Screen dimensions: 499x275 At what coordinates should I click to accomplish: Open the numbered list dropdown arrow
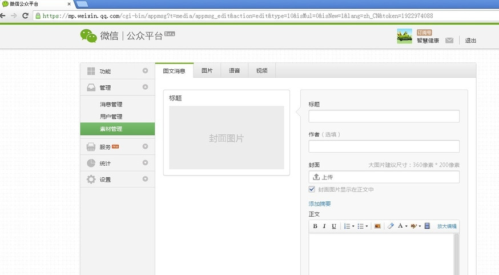coord(353,226)
